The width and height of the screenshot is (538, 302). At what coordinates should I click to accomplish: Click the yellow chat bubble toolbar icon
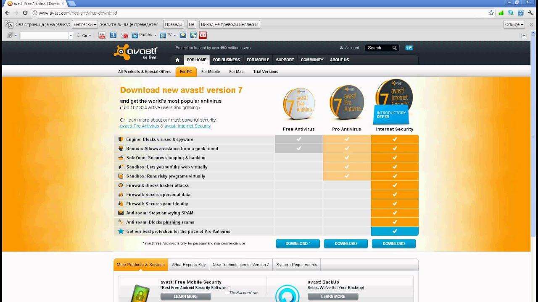tap(183, 35)
